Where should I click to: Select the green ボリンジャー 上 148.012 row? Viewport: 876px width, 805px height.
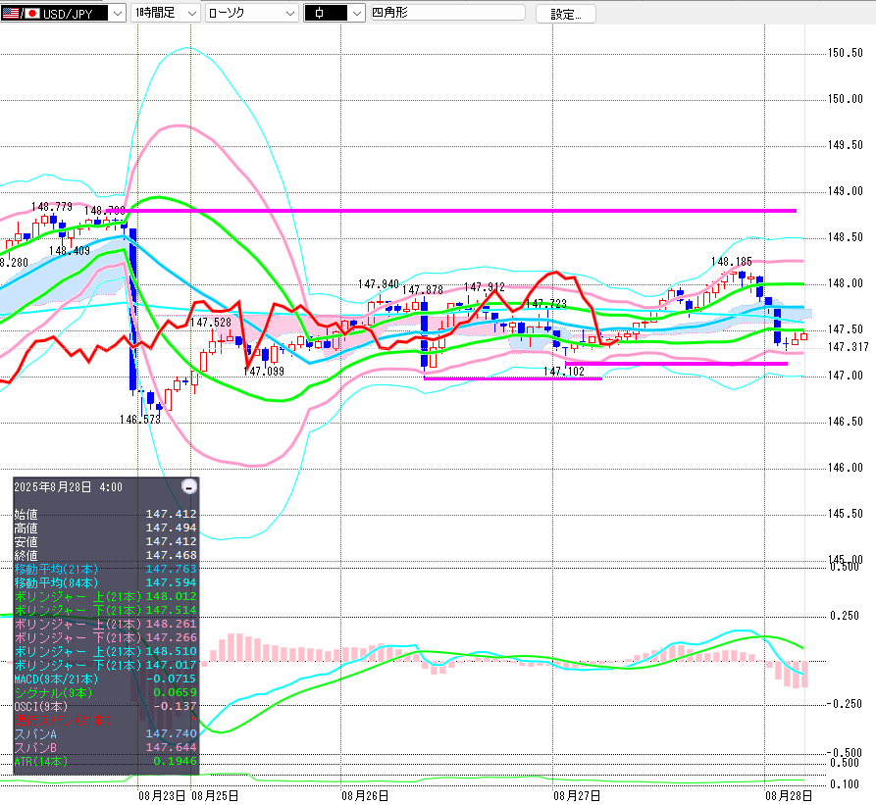coord(106,597)
